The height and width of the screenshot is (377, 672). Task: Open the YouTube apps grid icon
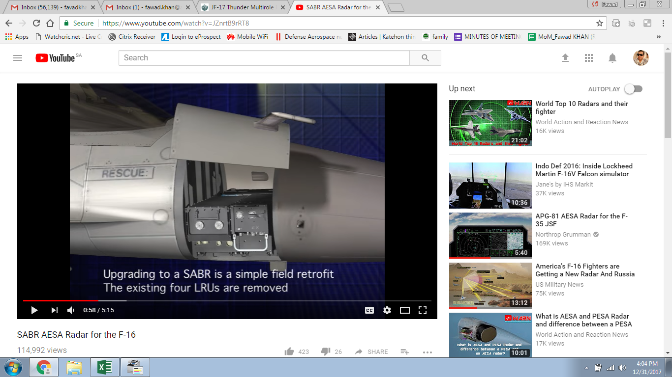tap(589, 58)
